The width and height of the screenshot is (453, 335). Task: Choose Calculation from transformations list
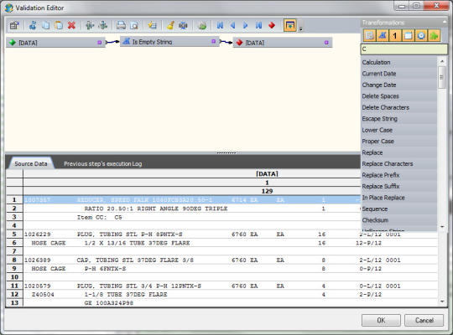[398, 62]
